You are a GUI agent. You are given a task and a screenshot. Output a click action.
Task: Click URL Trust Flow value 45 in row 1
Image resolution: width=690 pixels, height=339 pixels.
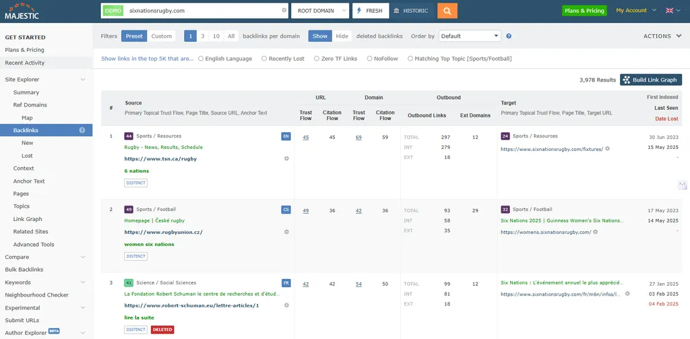click(x=306, y=137)
